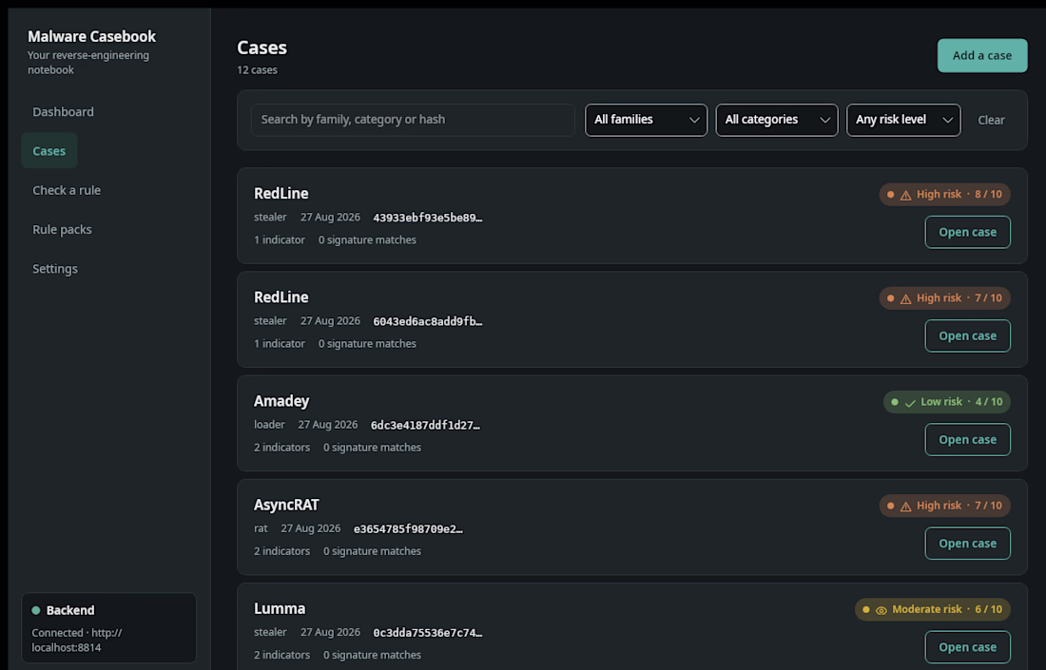1046x670 pixels.
Task: Click the Lumma case title
Action: (280, 608)
